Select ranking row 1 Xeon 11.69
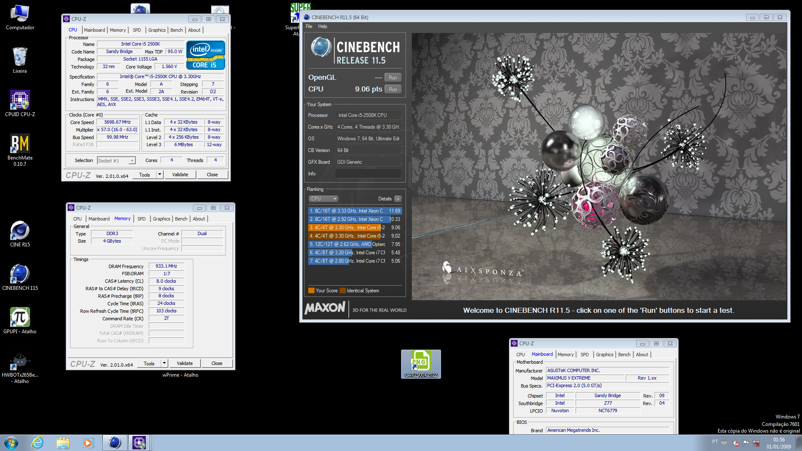Viewport: 802px width, 451px height. 355,211
